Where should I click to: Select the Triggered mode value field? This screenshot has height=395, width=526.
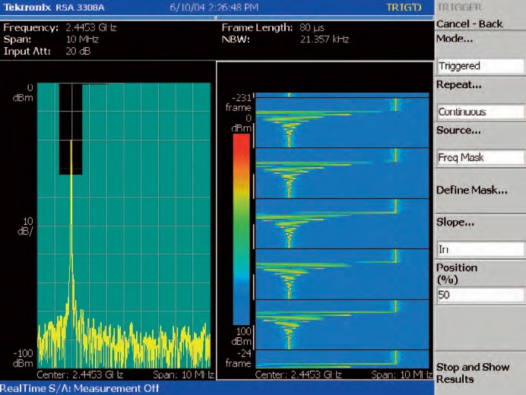click(x=480, y=66)
